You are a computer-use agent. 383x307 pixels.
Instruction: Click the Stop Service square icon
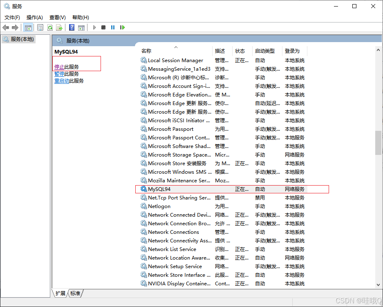103,27
